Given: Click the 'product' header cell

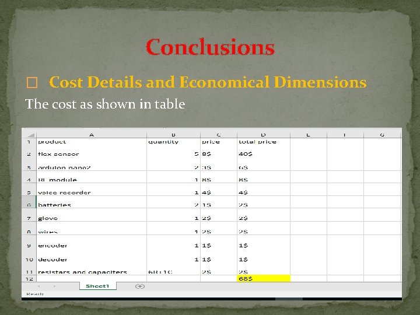Looking at the screenshot, I should coord(92,142).
